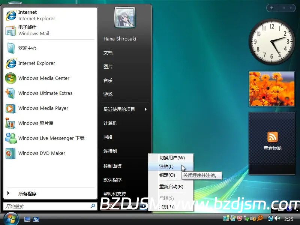Expand the 最近使用的项目 submenu
300x225 pixels.
125,109
